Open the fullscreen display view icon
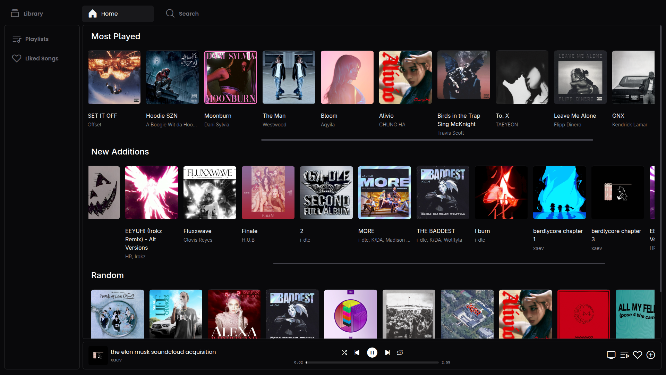Screen dimensions: 666x375 (x=611, y=355)
